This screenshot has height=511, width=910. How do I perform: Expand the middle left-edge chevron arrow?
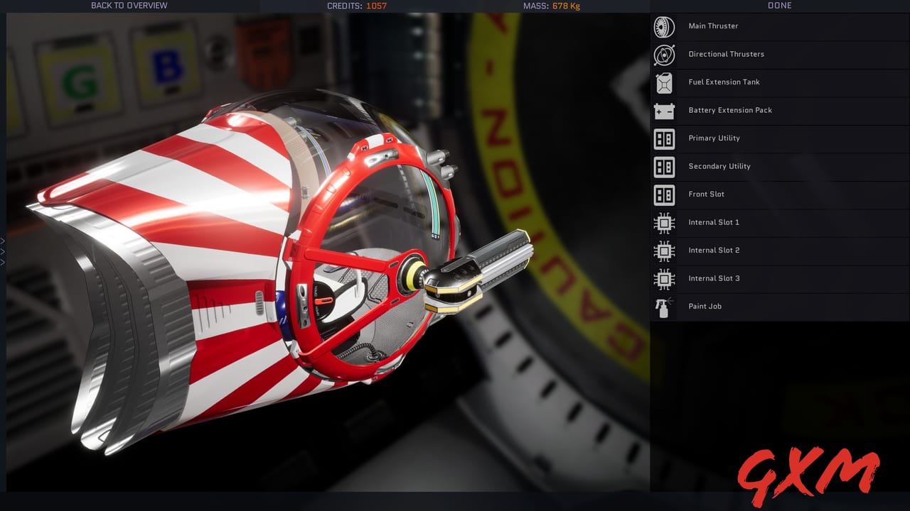pos(3,251)
